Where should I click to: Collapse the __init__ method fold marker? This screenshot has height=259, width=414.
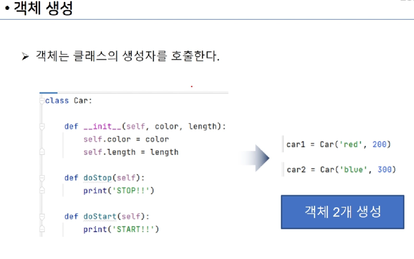[x=42, y=127]
